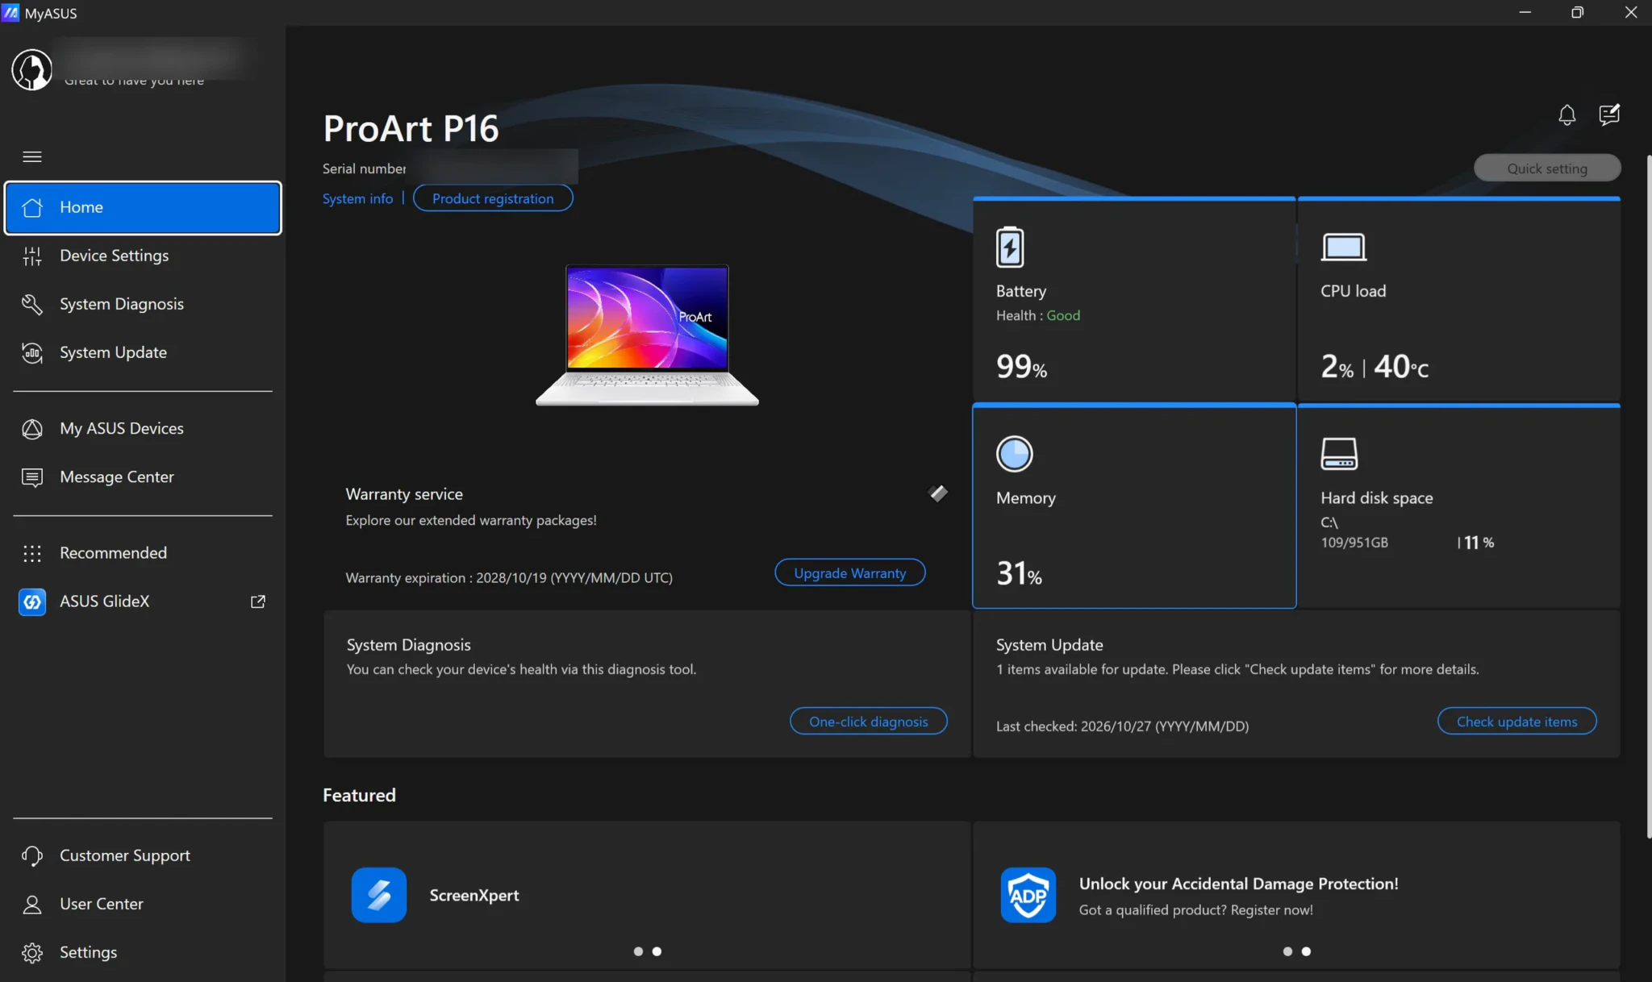
Task: Click the ADP shield icon
Action: tap(1028, 895)
